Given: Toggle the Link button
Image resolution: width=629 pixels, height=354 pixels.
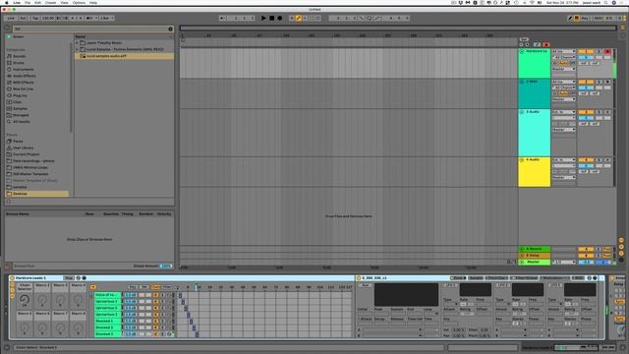Looking at the screenshot, I should [x=11, y=18].
